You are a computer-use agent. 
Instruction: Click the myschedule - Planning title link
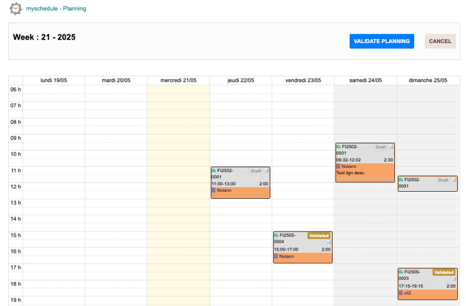pos(56,9)
